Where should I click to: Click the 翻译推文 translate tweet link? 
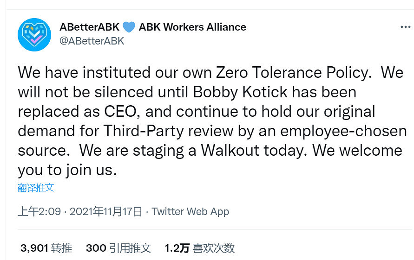(36, 187)
